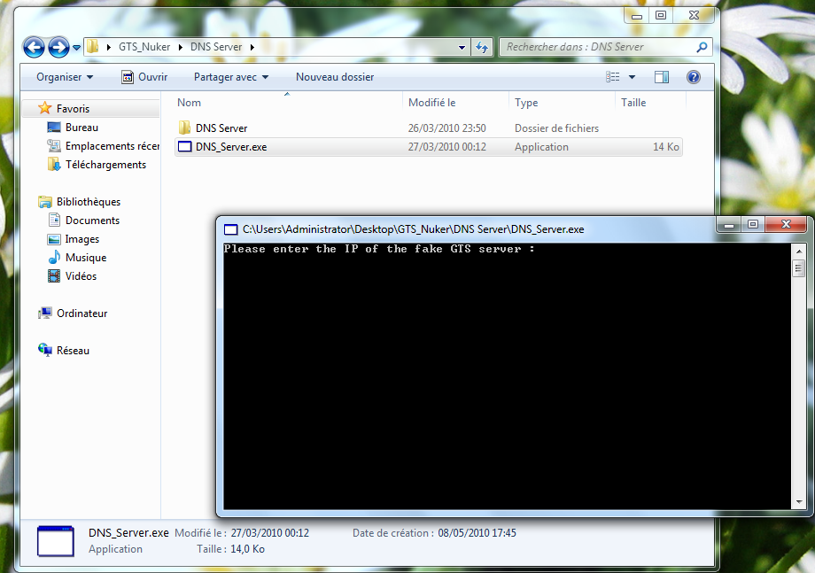Click in the Rechercher dans DNS Server field
815x573 pixels.
point(598,48)
